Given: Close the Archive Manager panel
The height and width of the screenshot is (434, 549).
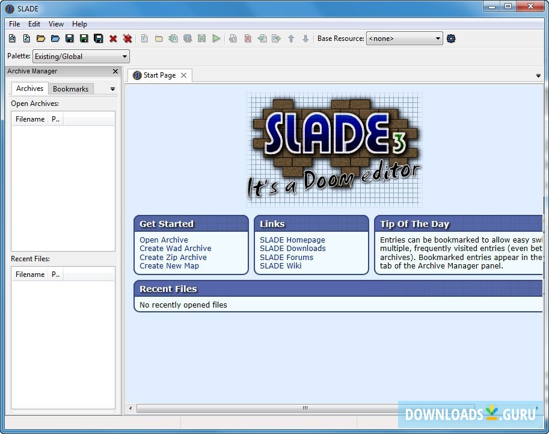Looking at the screenshot, I should coord(115,72).
